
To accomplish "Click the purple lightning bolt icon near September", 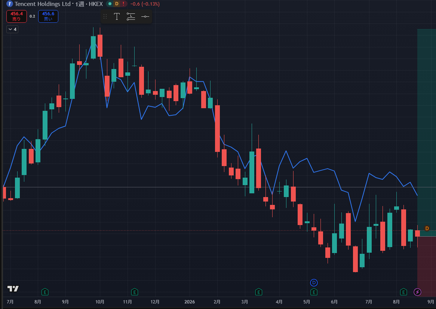I will tap(417, 292).
